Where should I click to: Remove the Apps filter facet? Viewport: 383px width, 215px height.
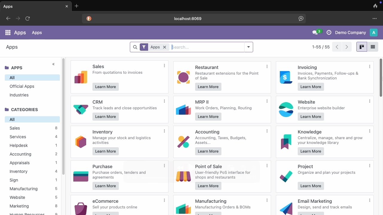[x=164, y=47]
